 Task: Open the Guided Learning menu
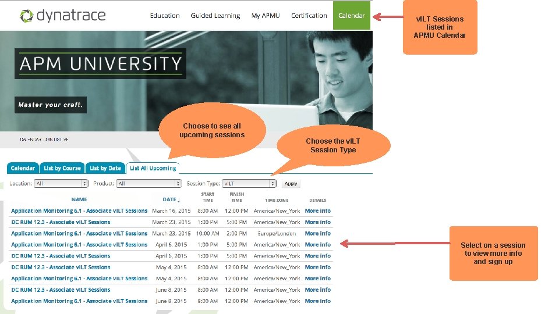coord(215,16)
